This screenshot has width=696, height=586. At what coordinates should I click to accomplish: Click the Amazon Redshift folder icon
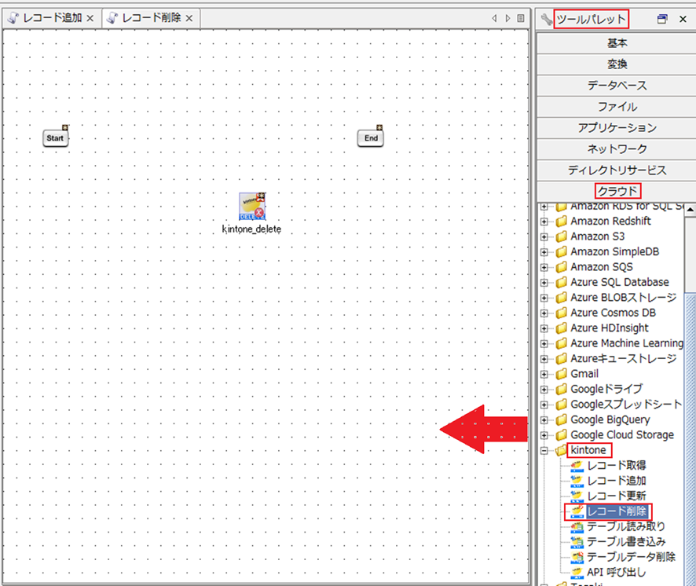[x=562, y=221]
